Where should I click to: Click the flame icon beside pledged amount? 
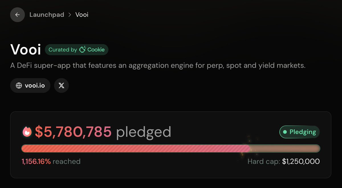[27, 132]
